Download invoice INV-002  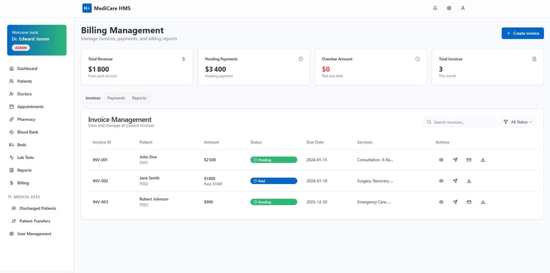click(x=469, y=181)
